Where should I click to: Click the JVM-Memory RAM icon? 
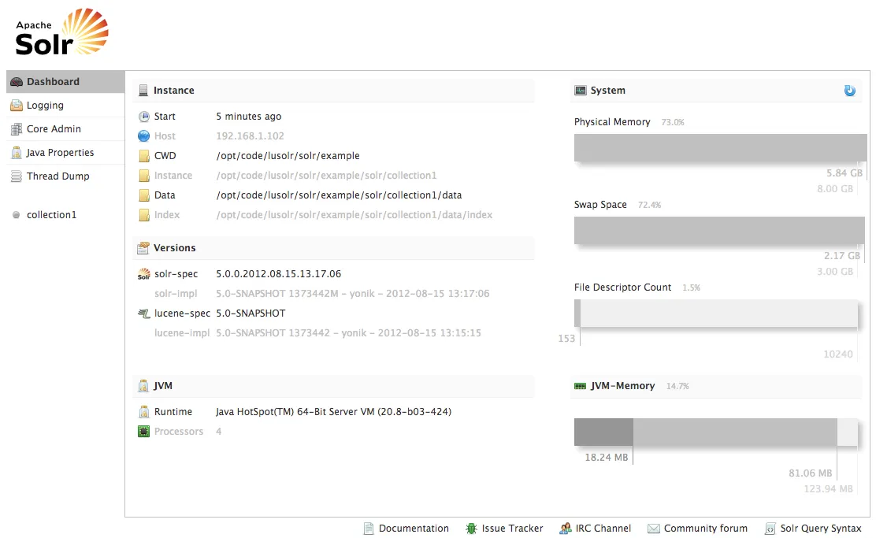click(581, 386)
